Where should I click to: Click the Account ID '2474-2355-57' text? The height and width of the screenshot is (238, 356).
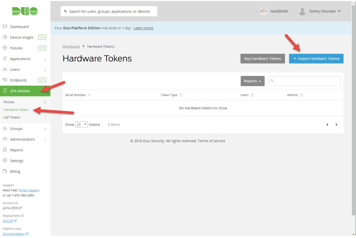[x=12, y=208]
